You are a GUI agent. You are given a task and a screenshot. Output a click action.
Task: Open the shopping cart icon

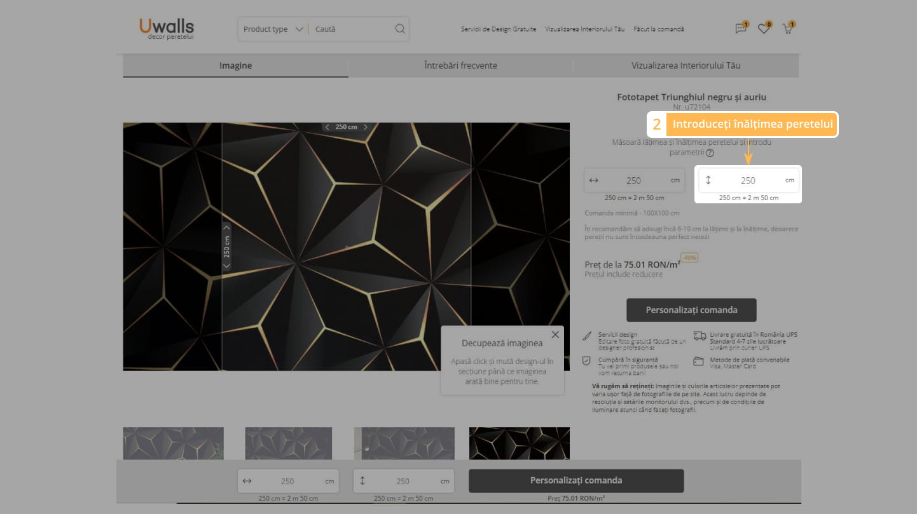point(787,29)
